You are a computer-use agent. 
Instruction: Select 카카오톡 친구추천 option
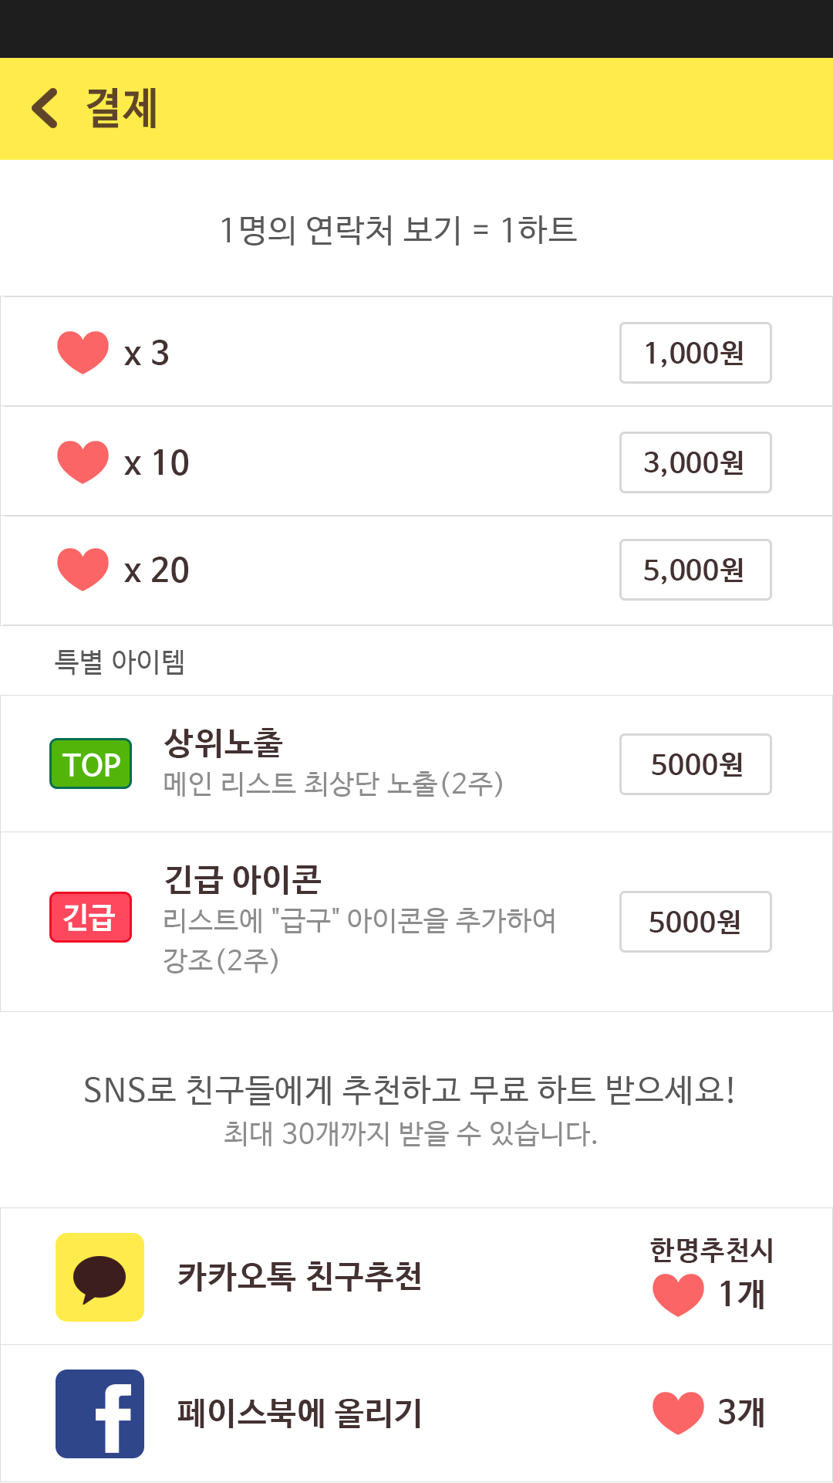299,1276
